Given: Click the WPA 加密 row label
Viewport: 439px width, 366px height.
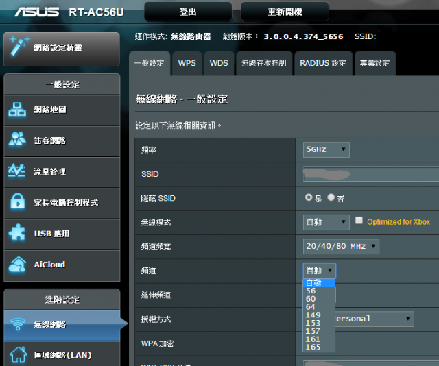Looking at the screenshot, I should pos(157,343).
